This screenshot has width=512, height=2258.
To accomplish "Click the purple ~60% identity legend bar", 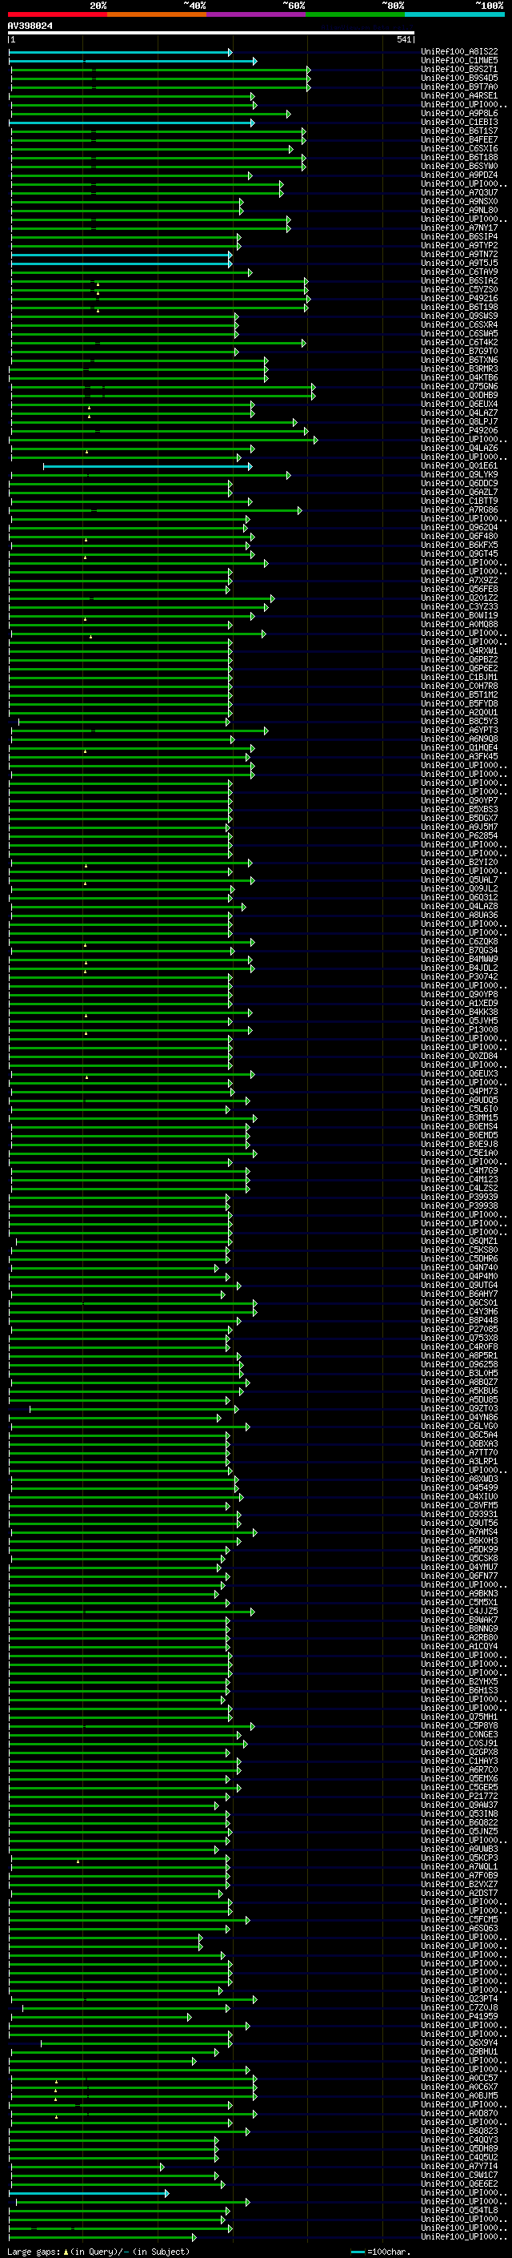I will click(x=257, y=14).
